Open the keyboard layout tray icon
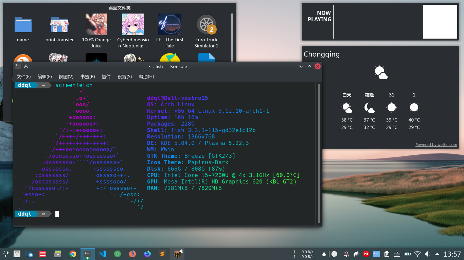Viewport: 464px width, 260px height. coord(397,254)
